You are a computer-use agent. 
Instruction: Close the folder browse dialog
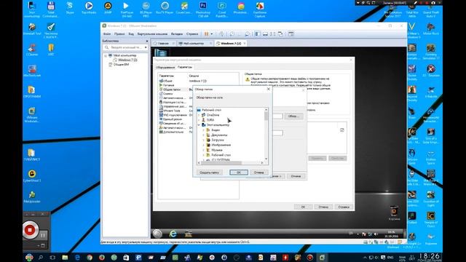[269, 89]
